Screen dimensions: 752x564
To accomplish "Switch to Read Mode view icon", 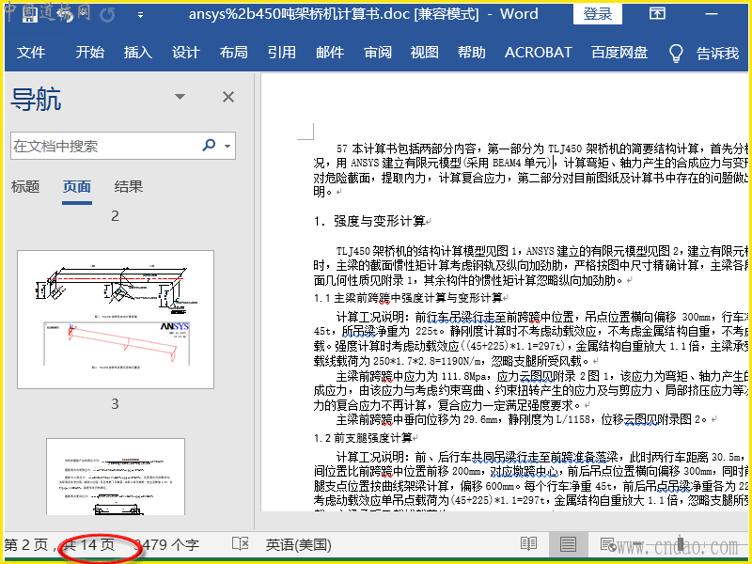I will (x=528, y=544).
